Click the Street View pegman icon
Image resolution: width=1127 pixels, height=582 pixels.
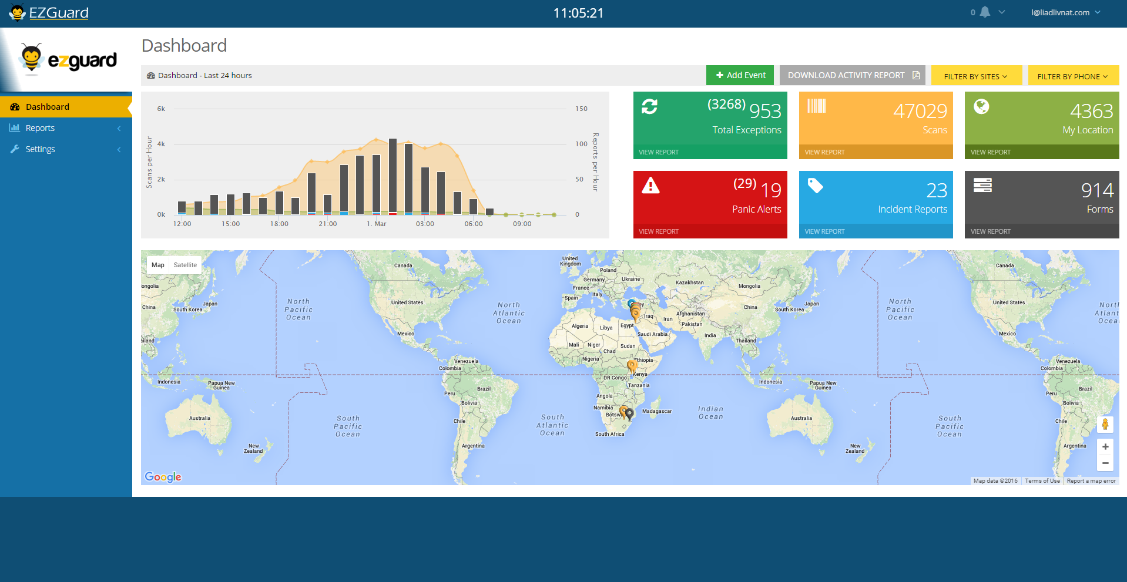[x=1105, y=425]
